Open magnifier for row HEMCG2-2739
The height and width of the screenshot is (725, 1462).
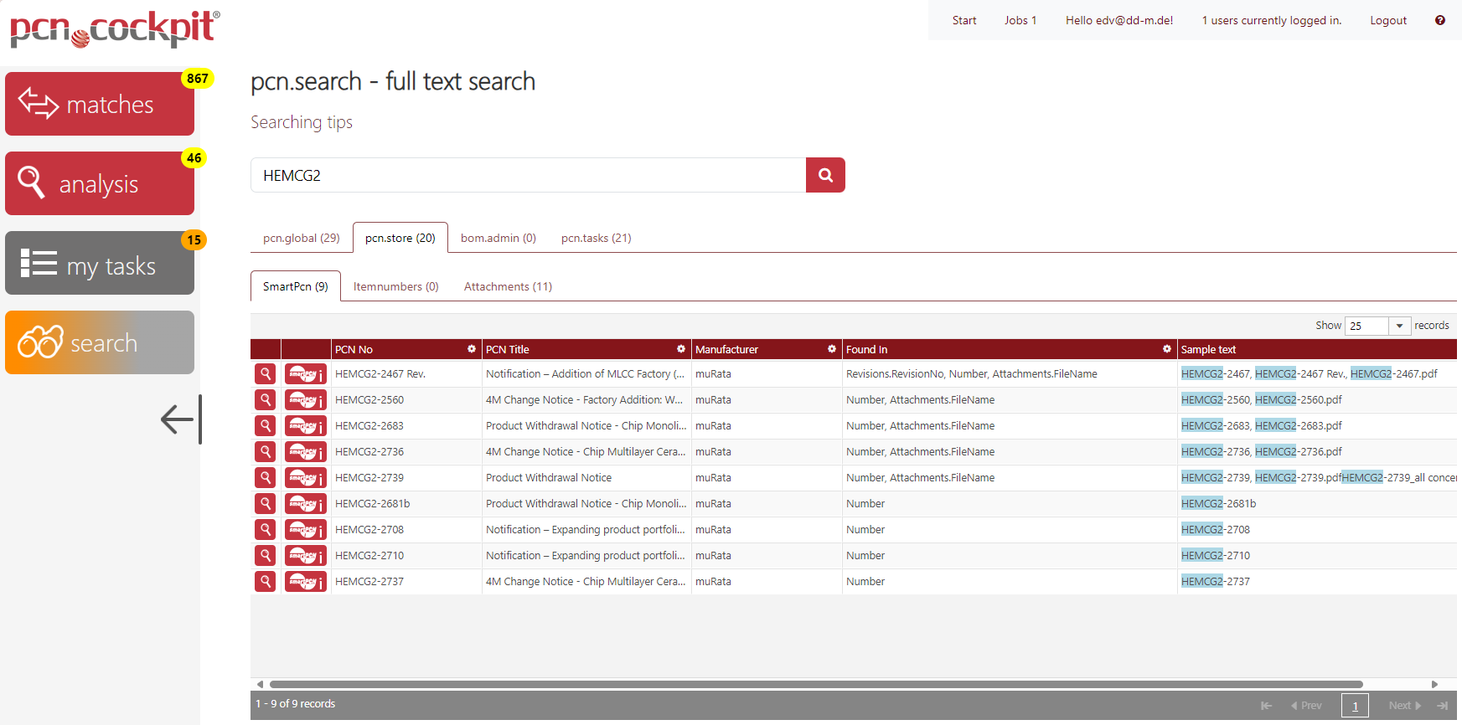(266, 478)
